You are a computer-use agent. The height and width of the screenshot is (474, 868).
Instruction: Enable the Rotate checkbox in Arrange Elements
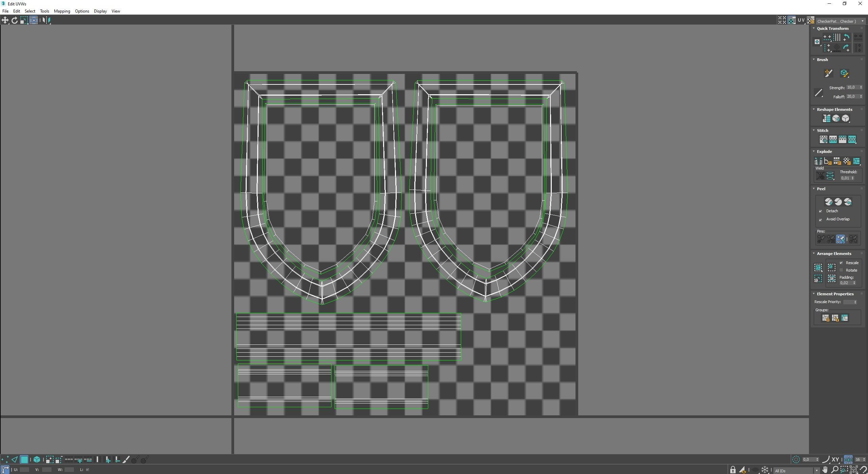point(841,270)
